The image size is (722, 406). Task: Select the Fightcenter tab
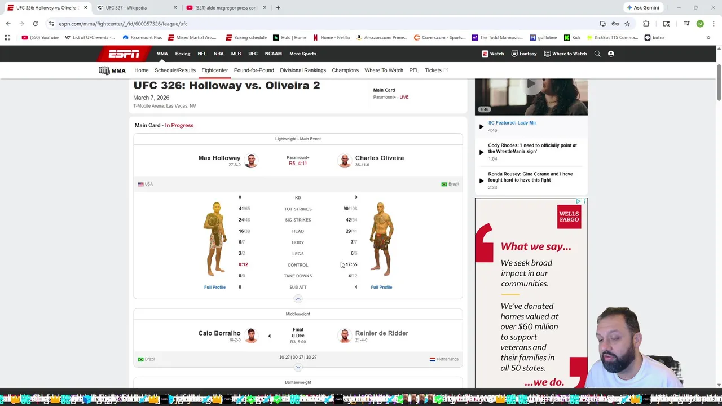click(215, 70)
